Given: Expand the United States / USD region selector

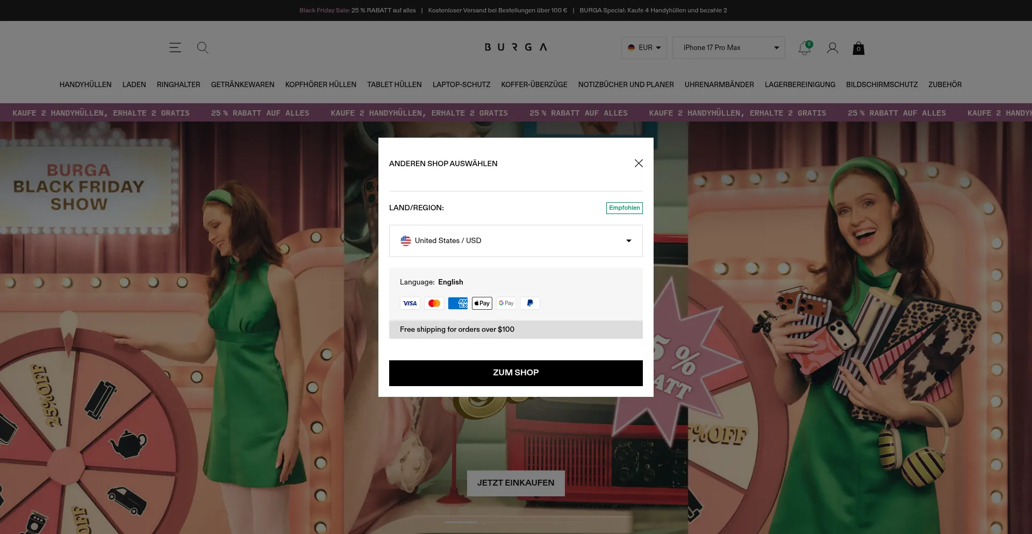Looking at the screenshot, I should [515, 241].
